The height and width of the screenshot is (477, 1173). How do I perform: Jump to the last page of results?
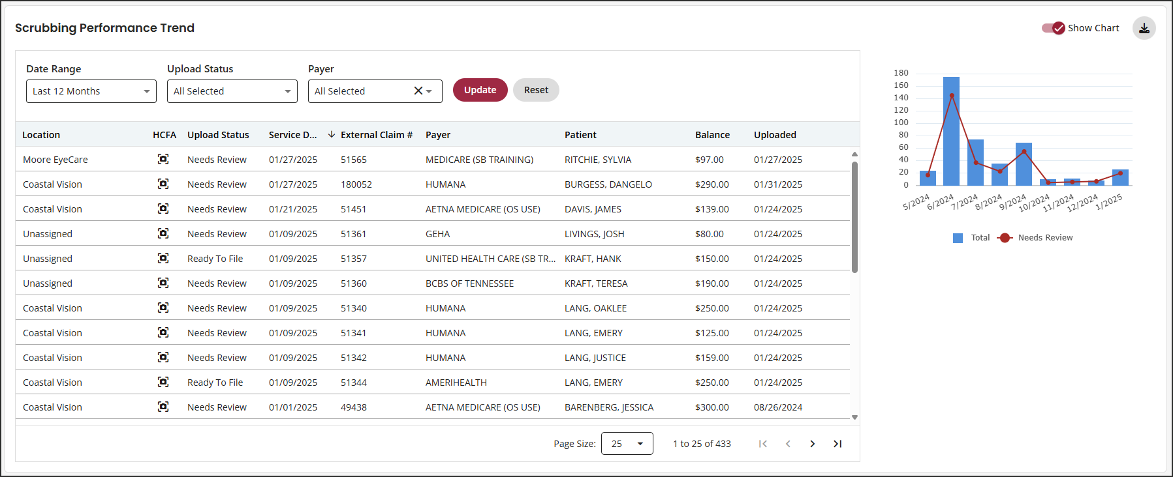[x=837, y=444]
